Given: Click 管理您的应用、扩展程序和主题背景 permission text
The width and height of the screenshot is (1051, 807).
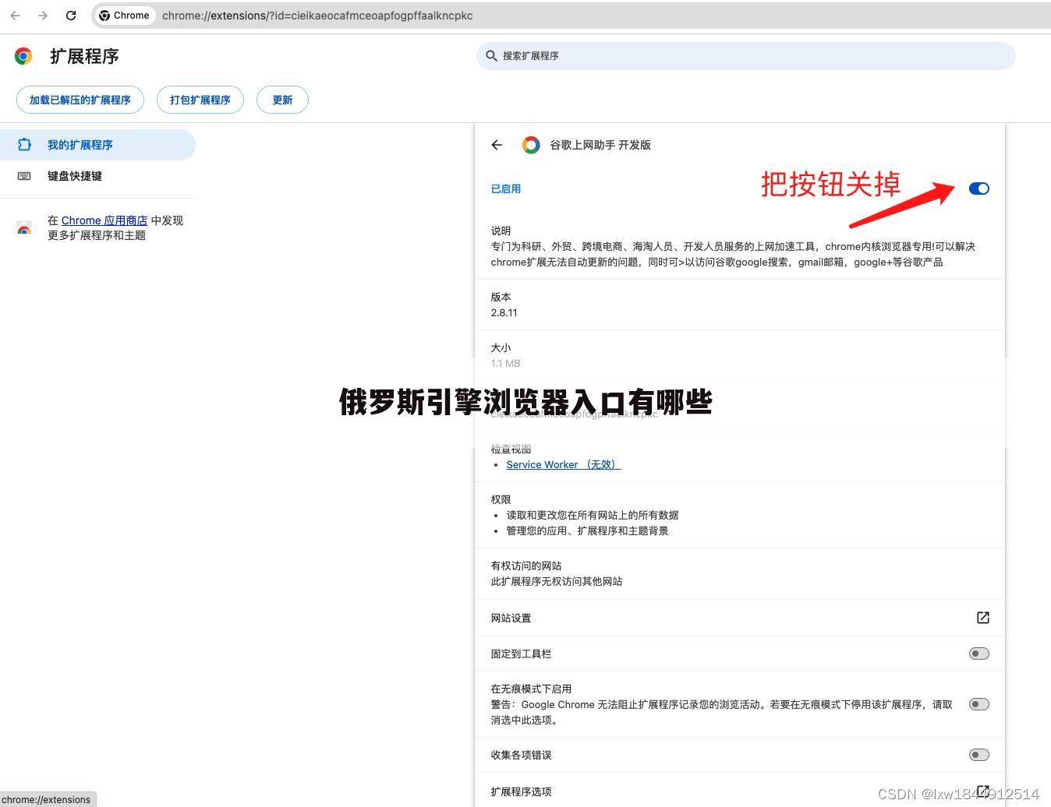Looking at the screenshot, I should (x=587, y=530).
